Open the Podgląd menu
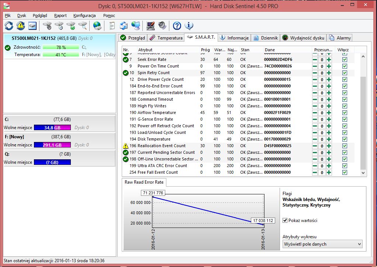Image resolution: width=377 pixels, height=267 pixels. point(40,15)
